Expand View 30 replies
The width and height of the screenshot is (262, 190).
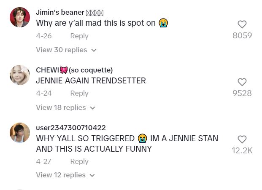click(x=66, y=50)
